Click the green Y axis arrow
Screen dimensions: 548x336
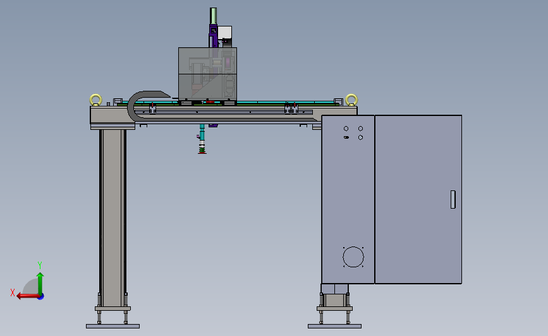point(40,283)
